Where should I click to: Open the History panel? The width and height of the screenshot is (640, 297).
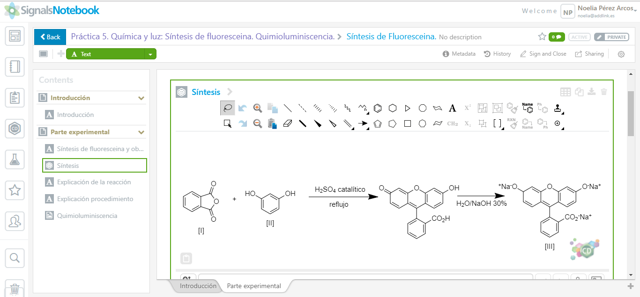click(x=497, y=54)
